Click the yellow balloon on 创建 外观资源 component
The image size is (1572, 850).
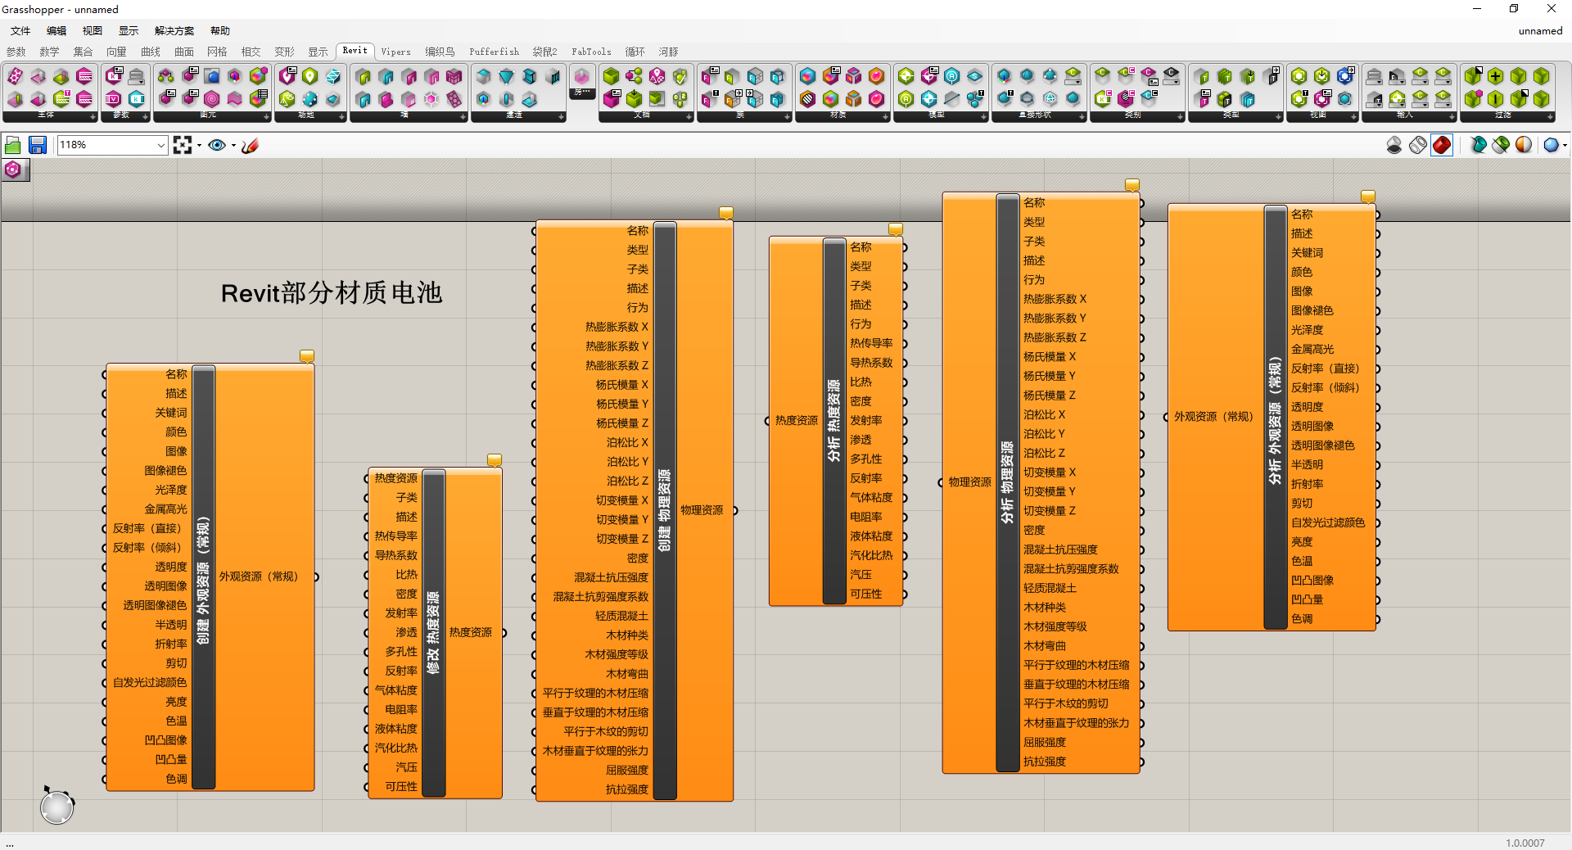pos(307,356)
